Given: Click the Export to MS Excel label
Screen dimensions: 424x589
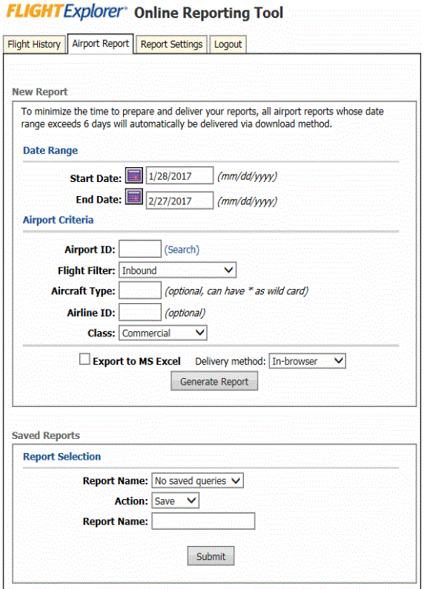Looking at the screenshot, I should (x=136, y=362).
